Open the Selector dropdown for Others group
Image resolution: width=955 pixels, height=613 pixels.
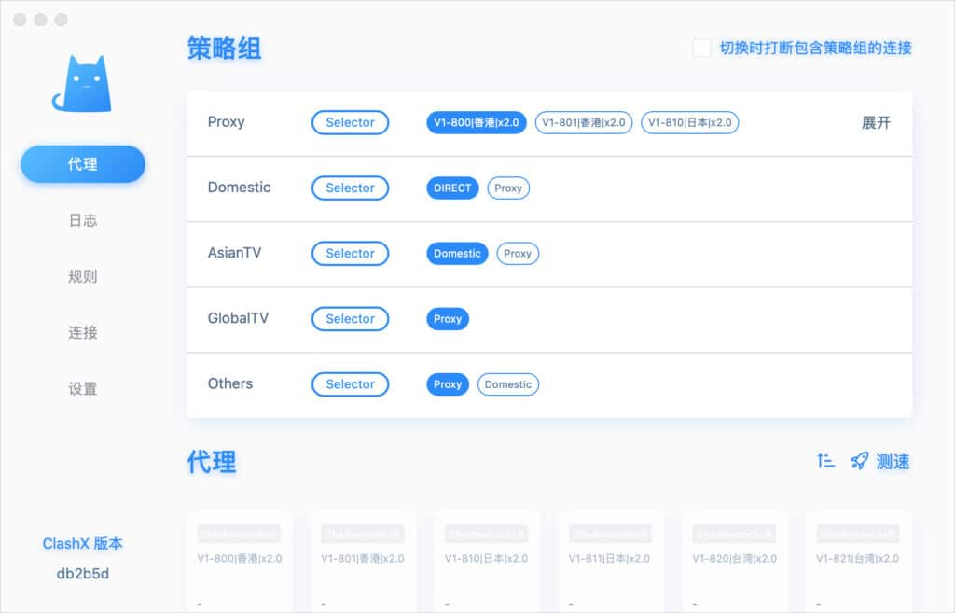click(x=350, y=383)
